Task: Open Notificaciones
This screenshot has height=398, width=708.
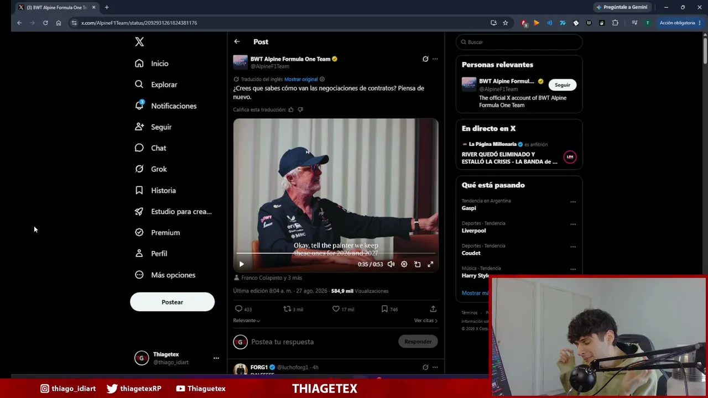Action: [x=166, y=106]
